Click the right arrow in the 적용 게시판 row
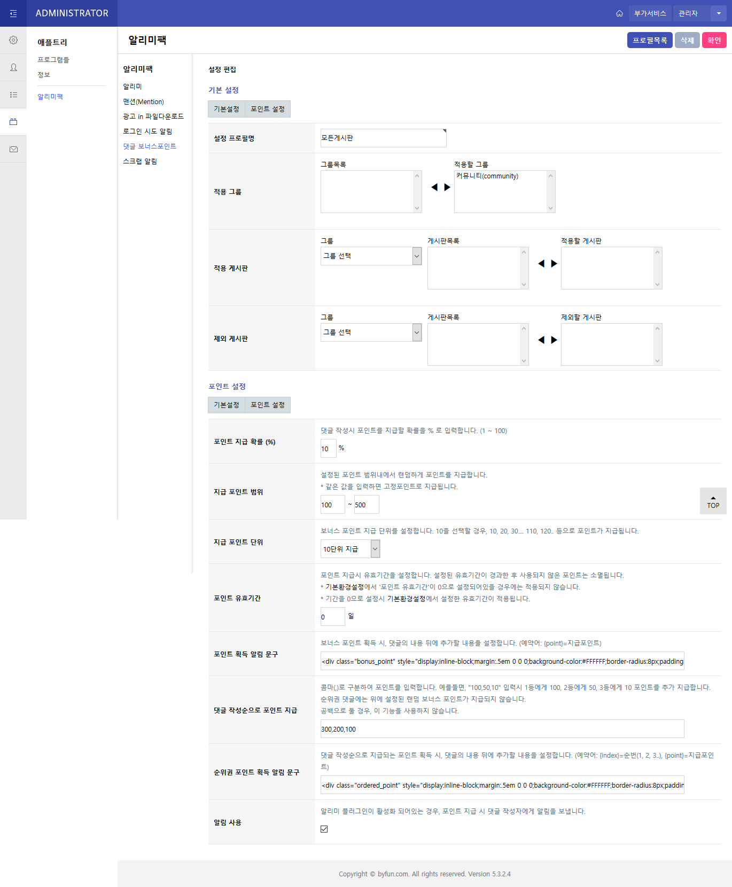 coord(554,263)
